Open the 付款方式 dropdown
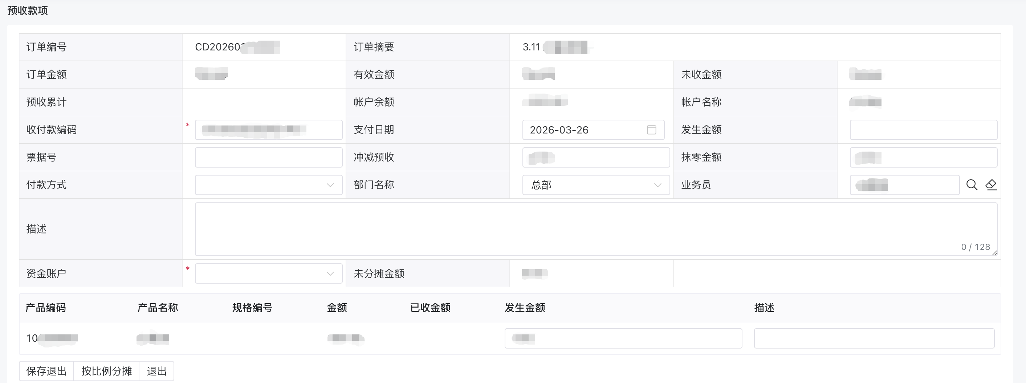 pos(268,185)
